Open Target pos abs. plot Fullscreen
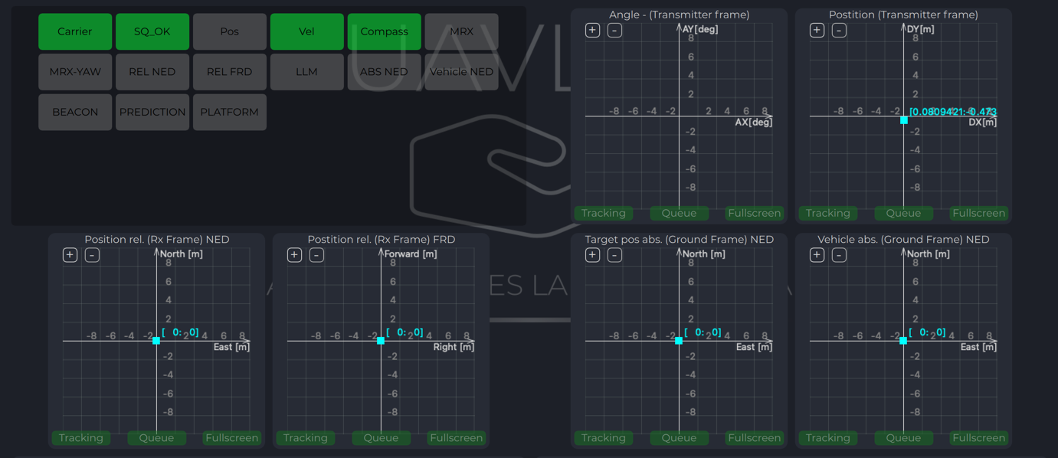1058x458 pixels. pyautogui.click(x=755, y=438)
